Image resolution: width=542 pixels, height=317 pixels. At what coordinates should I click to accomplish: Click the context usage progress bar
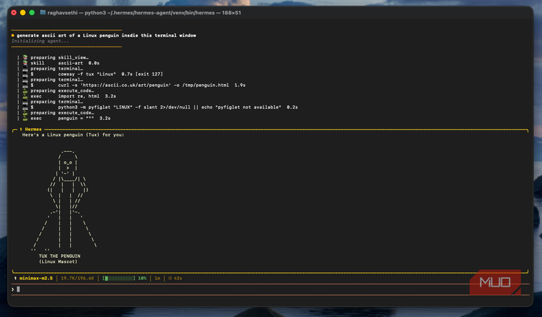(x=120, y=278)
